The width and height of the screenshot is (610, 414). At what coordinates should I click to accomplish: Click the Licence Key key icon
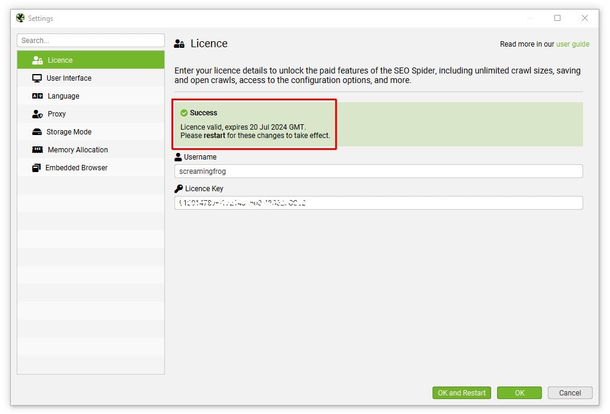point(177,188)
